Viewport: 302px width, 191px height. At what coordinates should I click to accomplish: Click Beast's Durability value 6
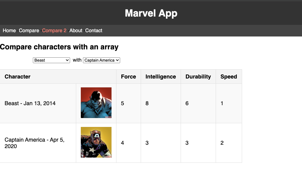point(187,103)
